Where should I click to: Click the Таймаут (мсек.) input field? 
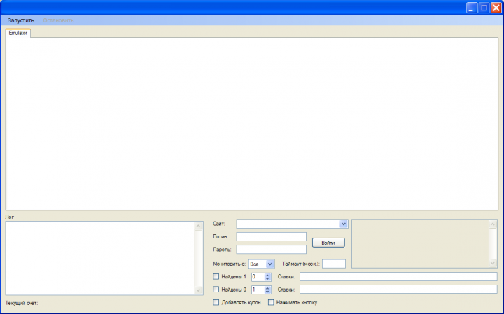[x=334, y=264]
